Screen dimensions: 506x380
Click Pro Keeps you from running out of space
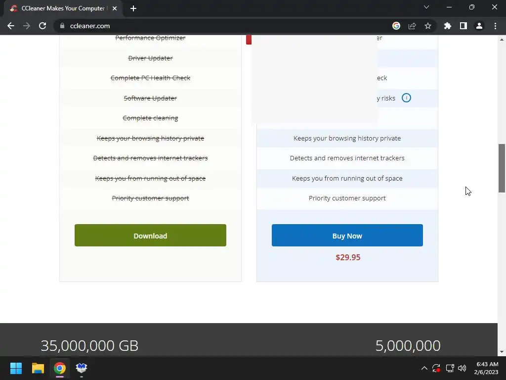pos(347,178)
